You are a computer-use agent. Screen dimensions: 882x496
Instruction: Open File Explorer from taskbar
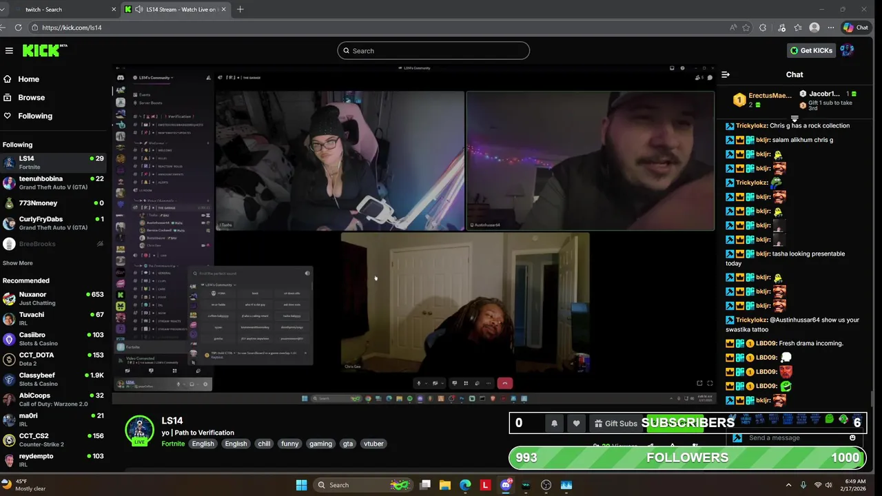pos(445,485)
